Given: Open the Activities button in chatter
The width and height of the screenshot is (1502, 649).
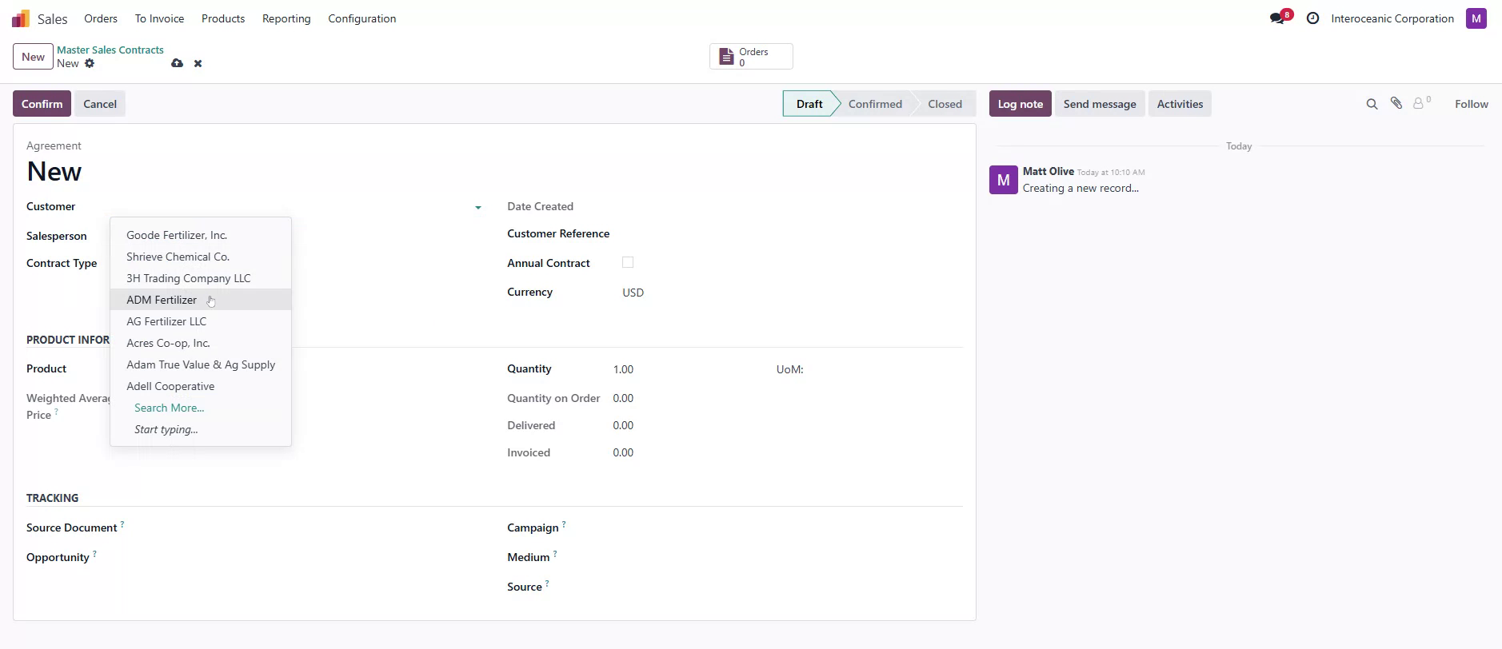Looking at the screenshot, I should [x=1180, y=104].
